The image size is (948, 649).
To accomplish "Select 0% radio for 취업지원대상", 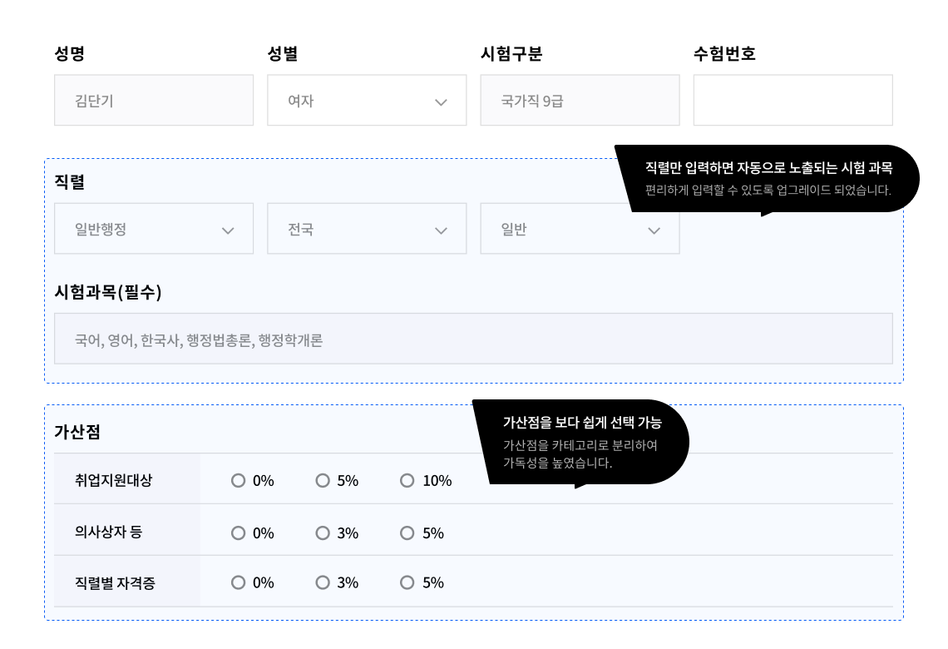I will pyautogui.click(x=239, y=480).
